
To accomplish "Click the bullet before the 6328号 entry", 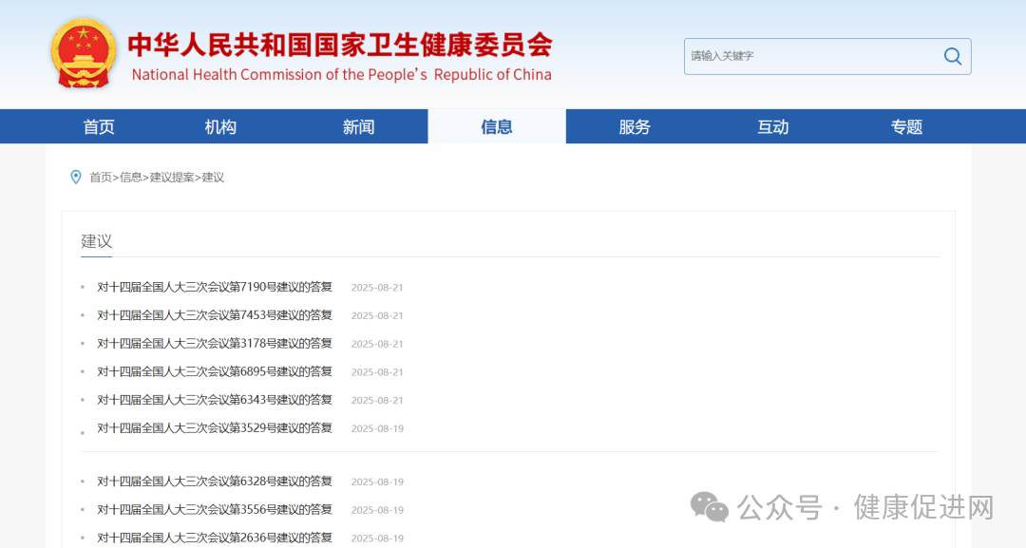I will coord(84,482).
